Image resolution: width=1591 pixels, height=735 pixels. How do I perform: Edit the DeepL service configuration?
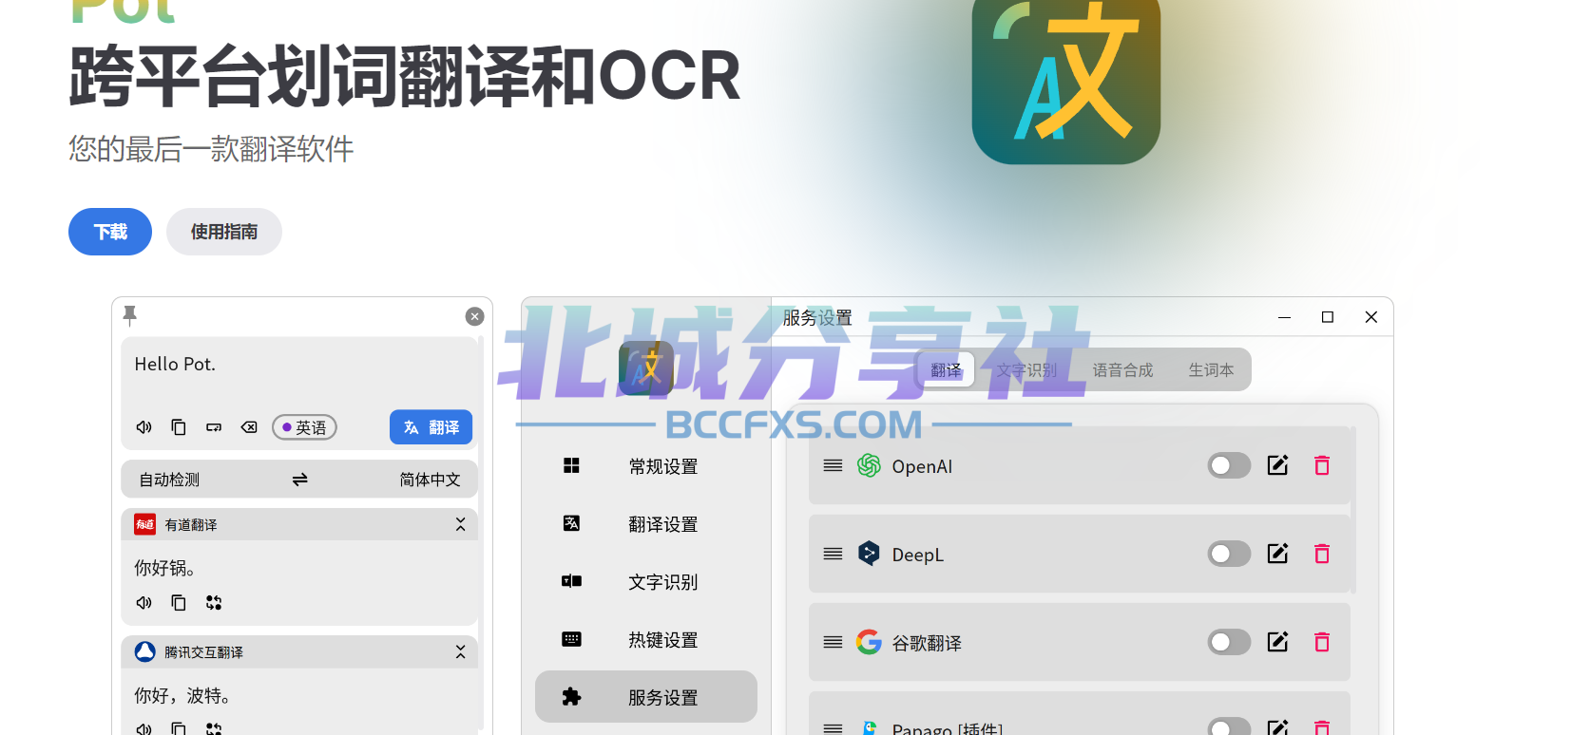tap(1277, 554)
